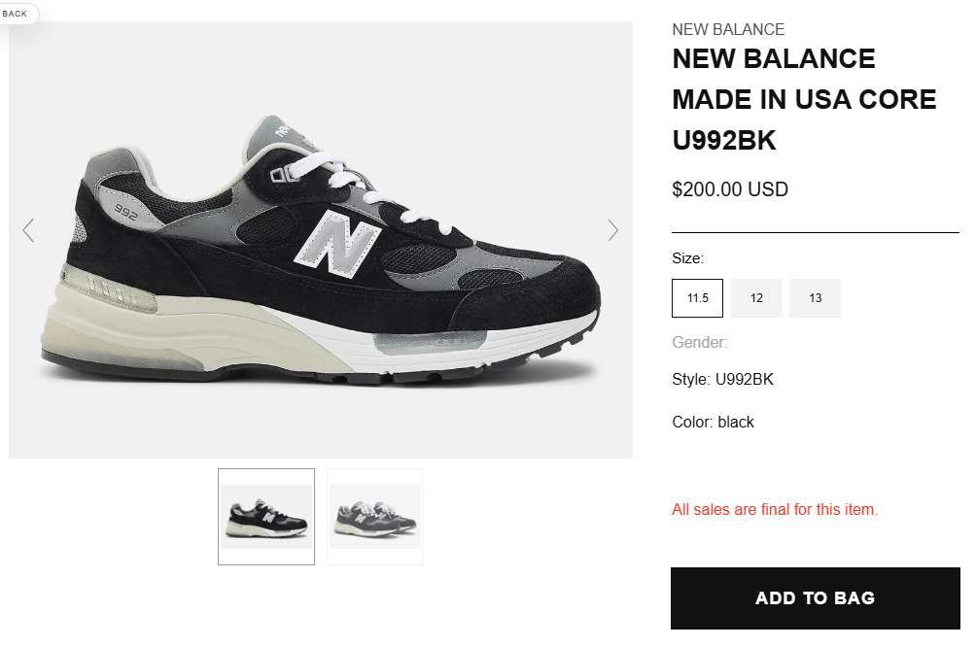976x647 pixels.
Task: Click the 992 heel badge on the shoe
Action: (x=125, y=212)
